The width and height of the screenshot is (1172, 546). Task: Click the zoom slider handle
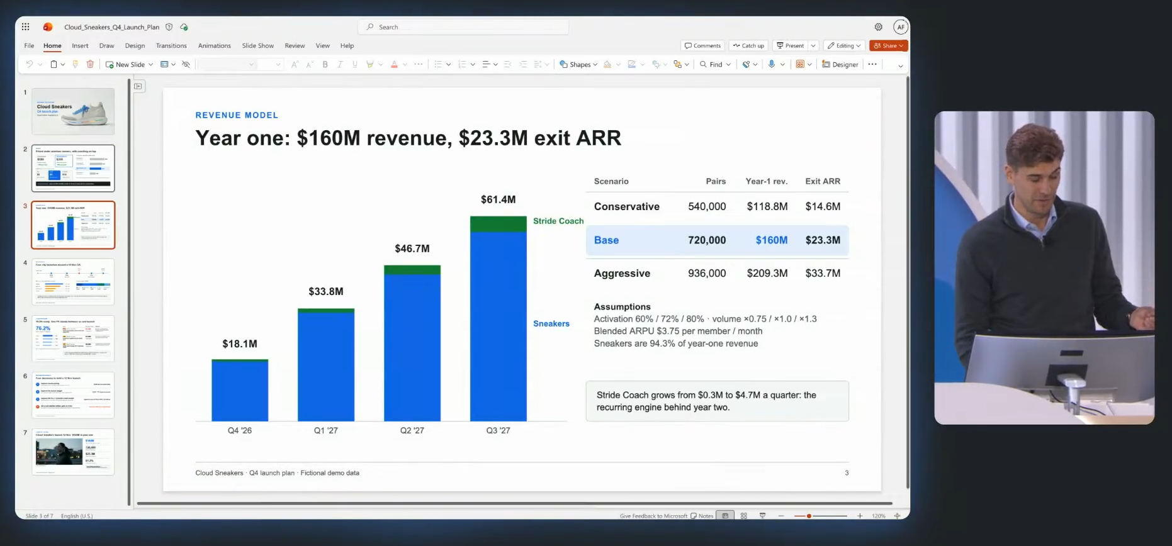[x=809, y=516]
